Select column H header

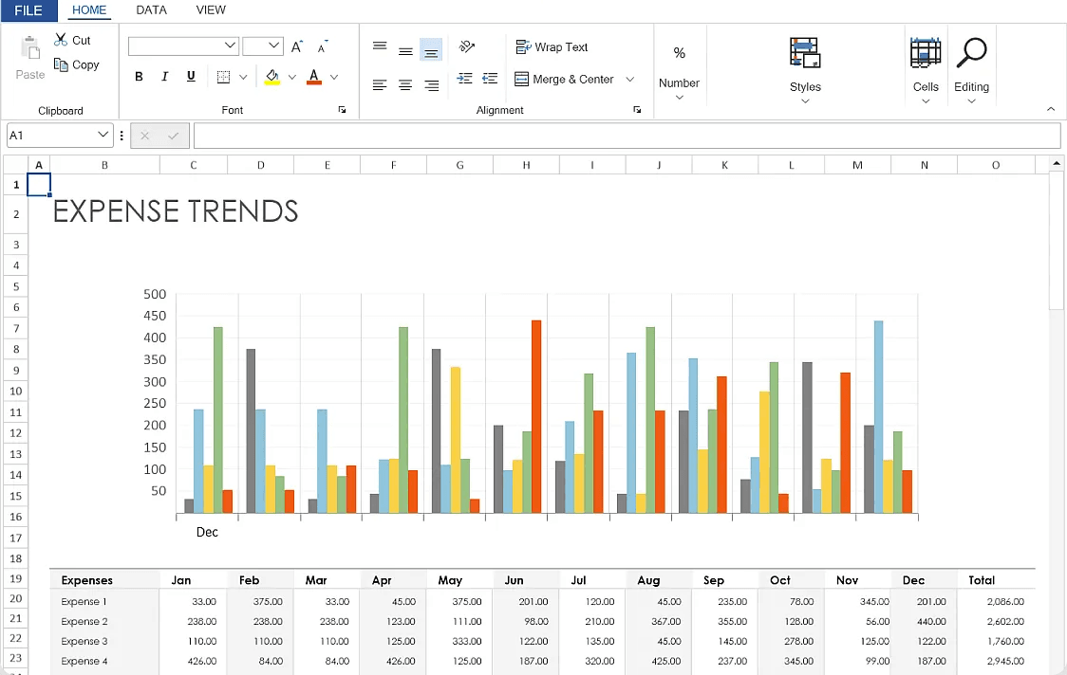[526, 165]
